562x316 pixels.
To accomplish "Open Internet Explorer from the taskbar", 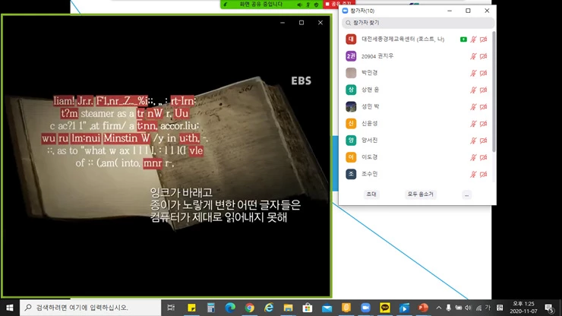I will (x=269, y=308).
